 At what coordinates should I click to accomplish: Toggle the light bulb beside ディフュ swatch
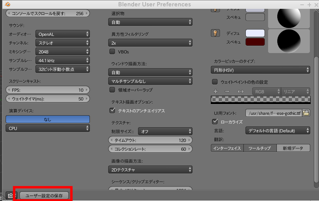(215, 33)
